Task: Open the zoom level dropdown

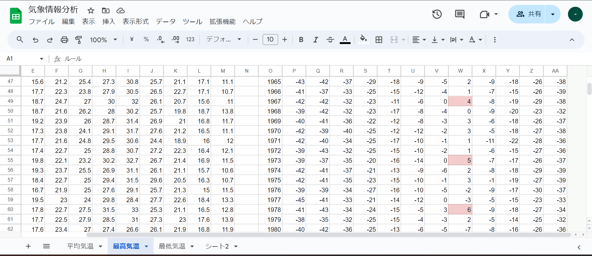Action: click(103, 40)
